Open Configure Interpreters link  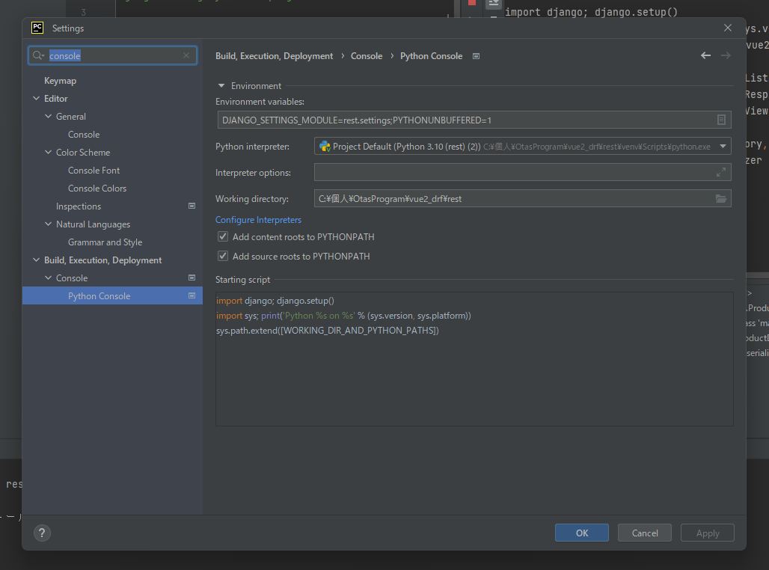click(259, 220)
